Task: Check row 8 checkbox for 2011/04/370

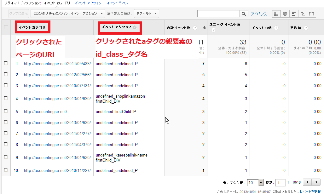Action: 6,144
